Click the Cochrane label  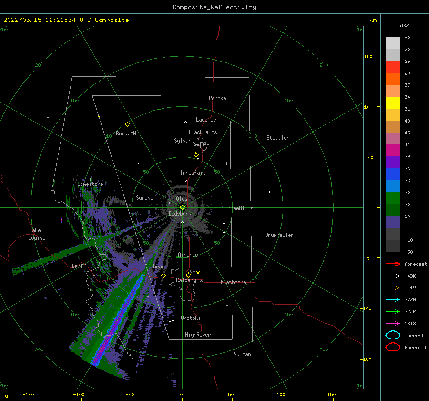(x=156, y=267)
